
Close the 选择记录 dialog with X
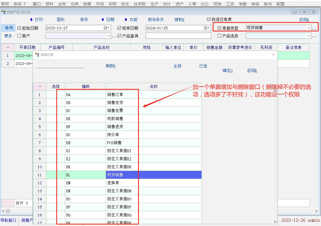pyautogui.click(x=273, y=55)
